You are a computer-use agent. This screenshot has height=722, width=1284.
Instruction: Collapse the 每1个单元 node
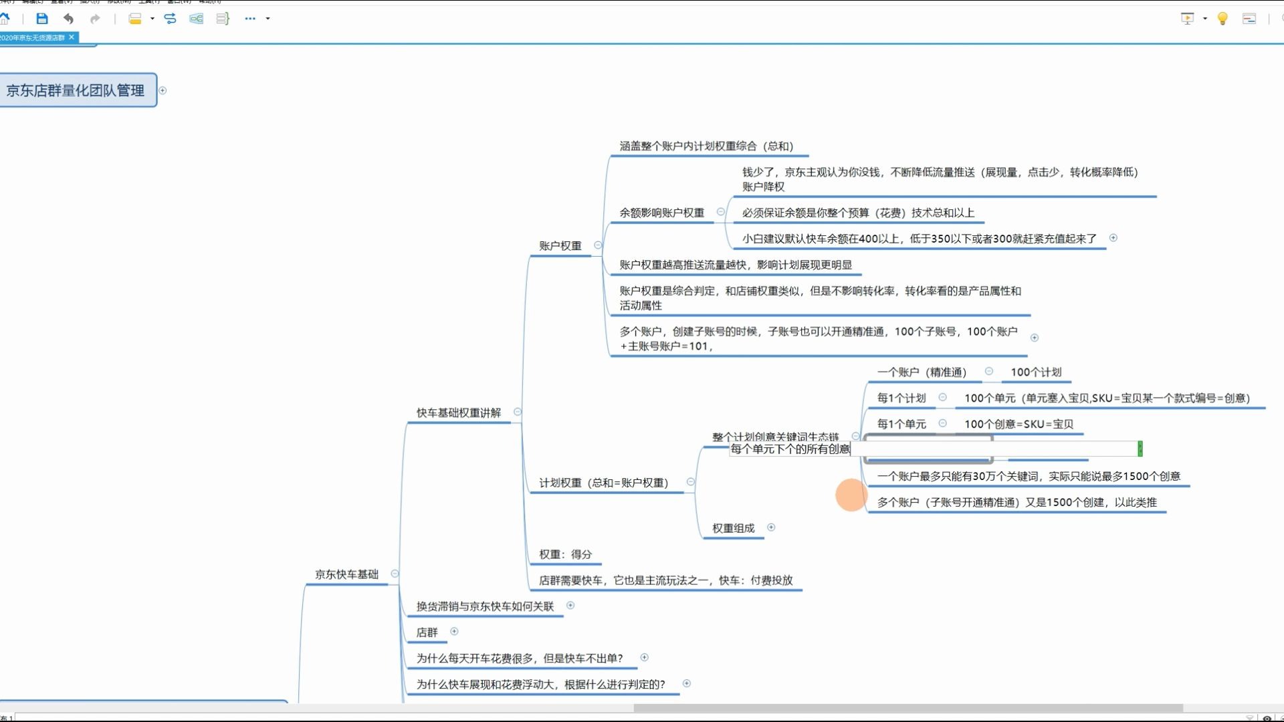tap(943, 423)
